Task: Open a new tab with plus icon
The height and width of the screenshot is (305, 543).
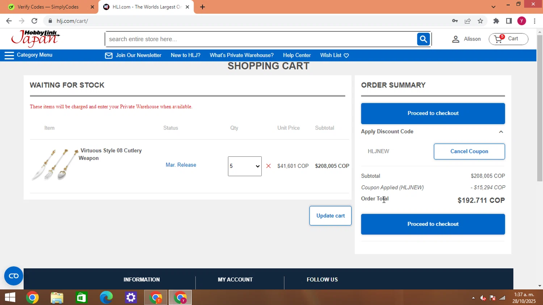Action: (202, 7)
